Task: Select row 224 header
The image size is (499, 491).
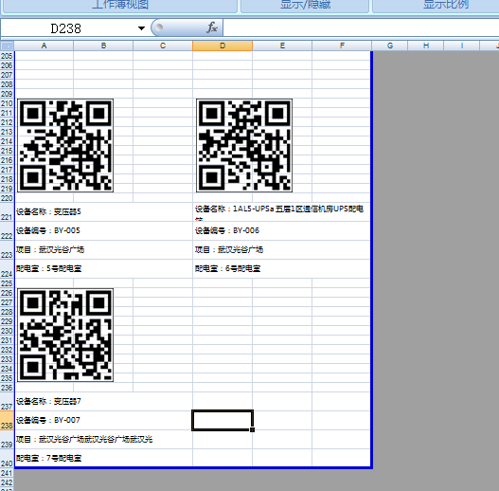Action: pos(7,269)
